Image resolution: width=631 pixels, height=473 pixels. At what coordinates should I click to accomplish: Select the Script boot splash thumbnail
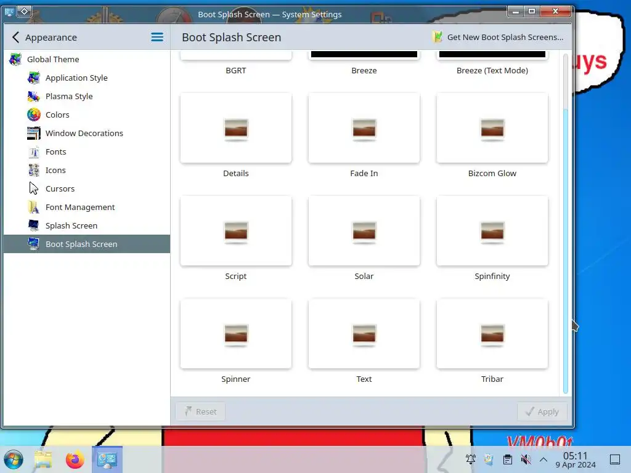click(236, 231)
